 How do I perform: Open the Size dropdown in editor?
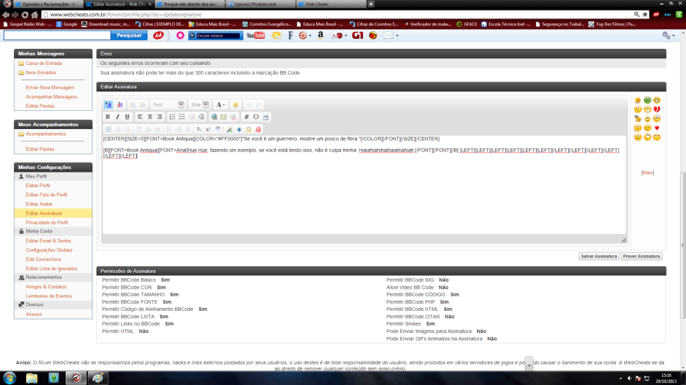coord(199,104)
